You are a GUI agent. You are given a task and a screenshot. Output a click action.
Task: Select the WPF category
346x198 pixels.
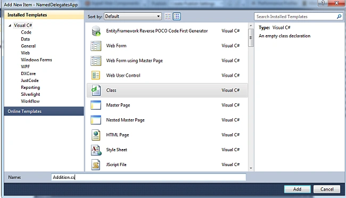click(26, 67)
